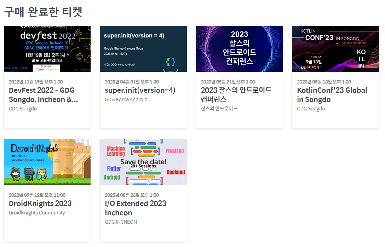
Task: Open the Save the date! banner image
Action: coord(143,162)
